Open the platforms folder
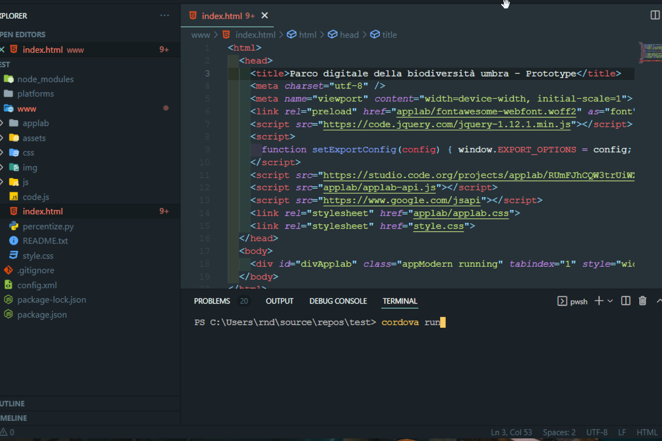The width and height of the screenshot is (662, 441). [36, 94]
